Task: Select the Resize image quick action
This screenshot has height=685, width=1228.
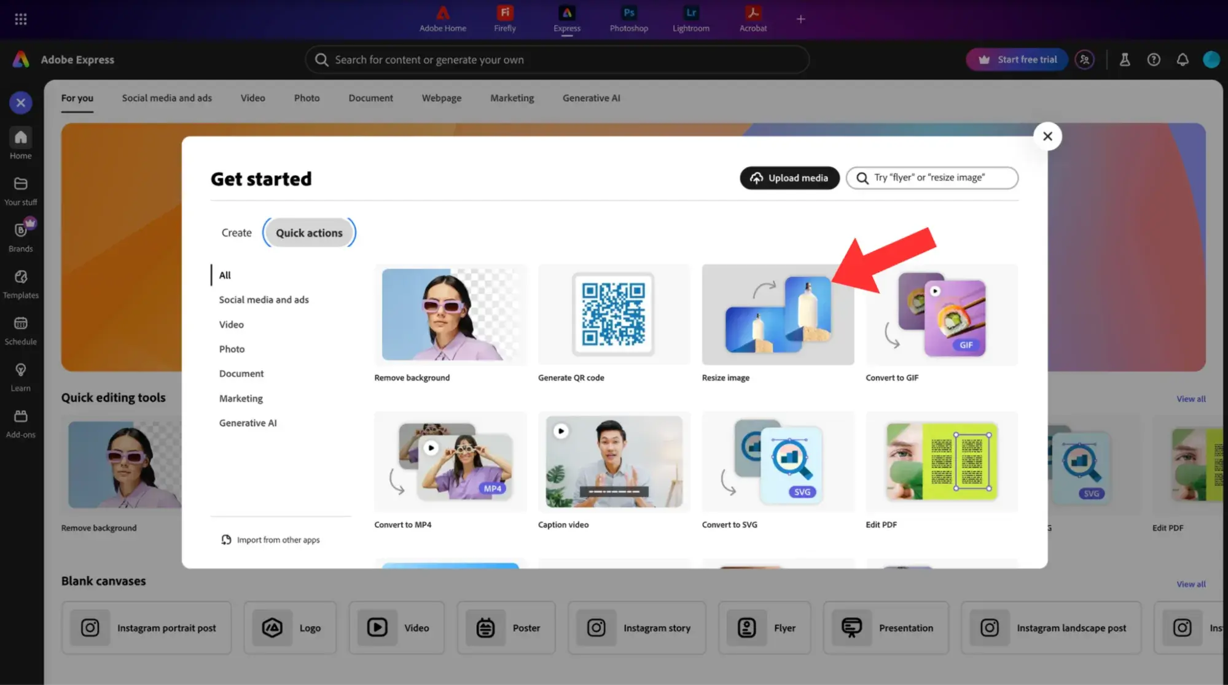Action: 778,315
